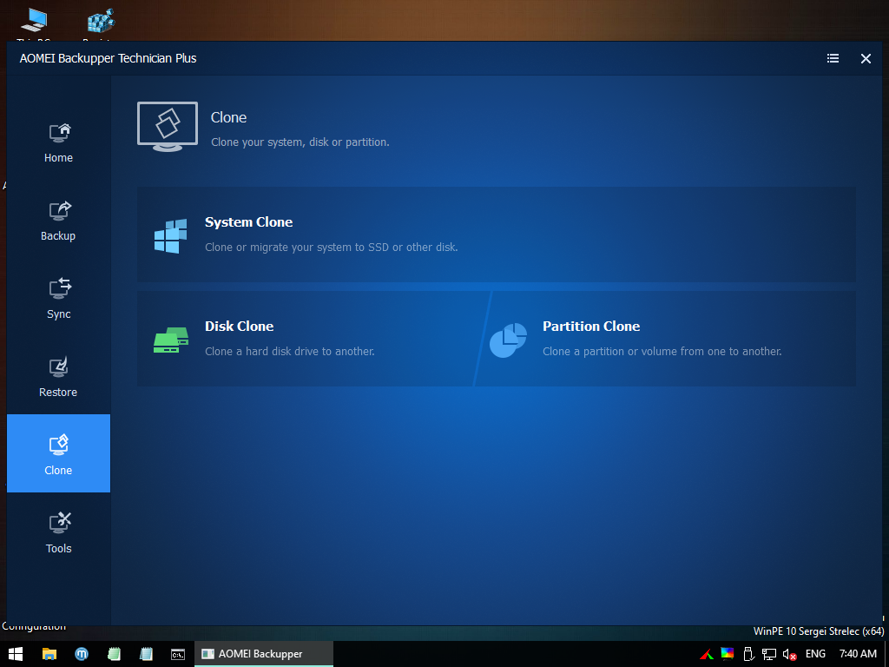Click the Clone header monitor icon

click(168, 127)
